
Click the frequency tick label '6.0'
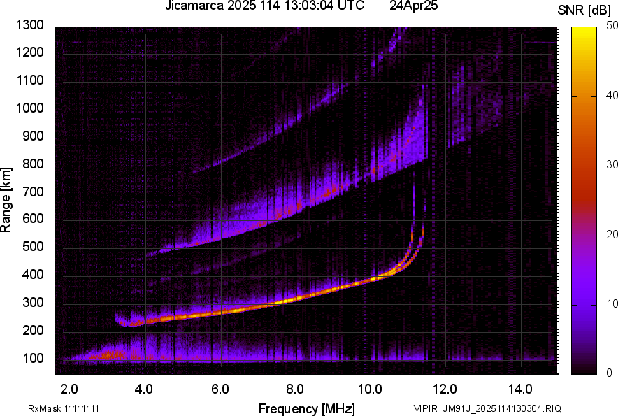point(220,389)
